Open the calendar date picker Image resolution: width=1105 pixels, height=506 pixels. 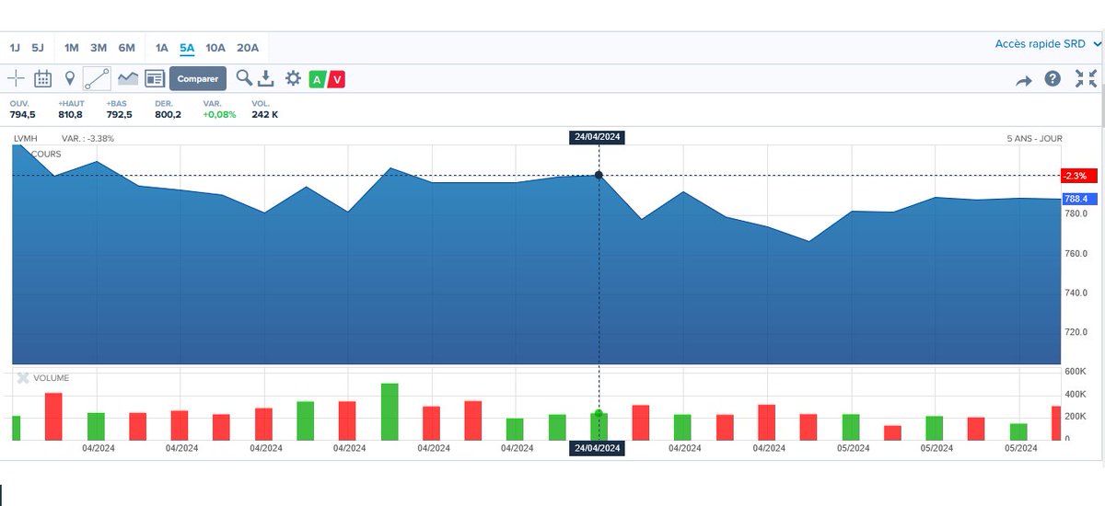[42, 78]
